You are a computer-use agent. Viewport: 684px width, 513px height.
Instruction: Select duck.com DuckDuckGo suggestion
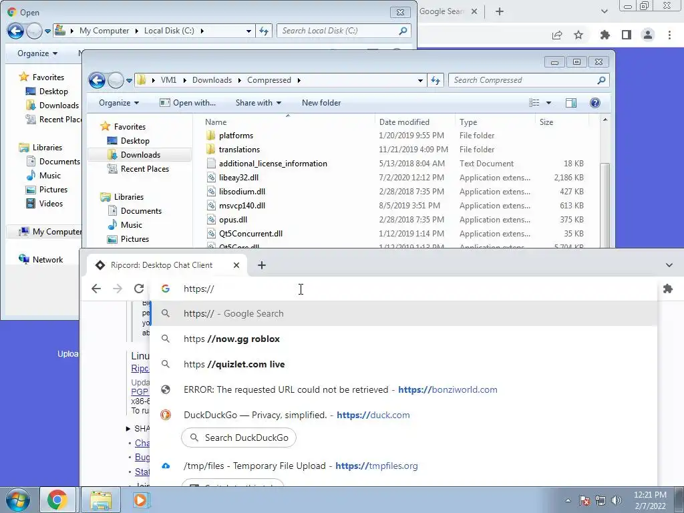(403, 415)
